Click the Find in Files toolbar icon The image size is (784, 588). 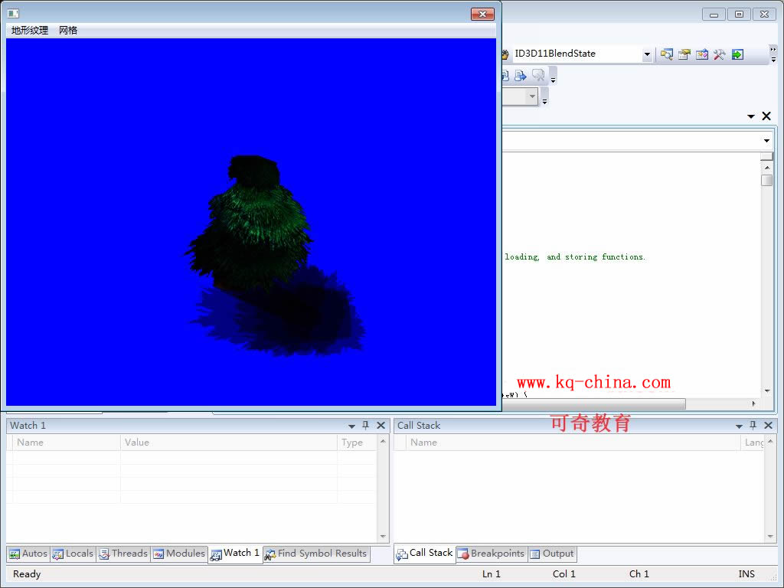(x=667, y=54)
